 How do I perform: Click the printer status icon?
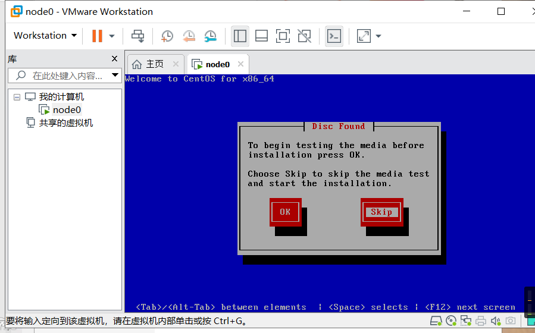pos(481,321)
